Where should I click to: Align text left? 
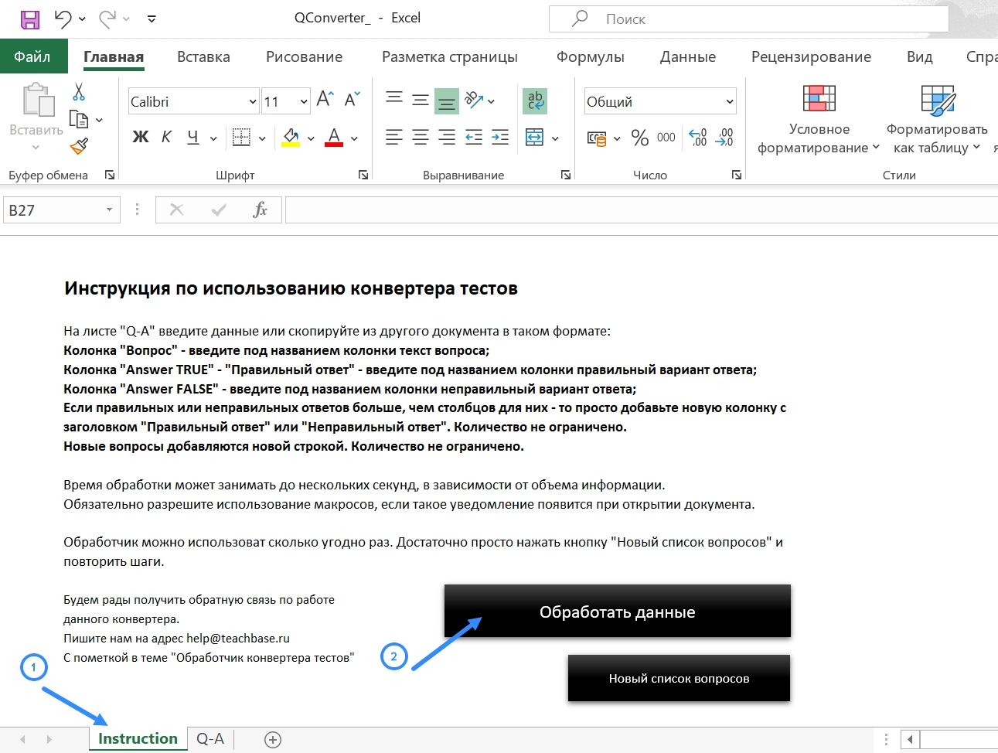394,138
